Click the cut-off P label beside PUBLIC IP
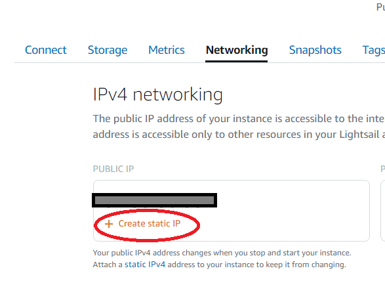The width and height of the screenshot is (385, 281). [x=383, y=169]
